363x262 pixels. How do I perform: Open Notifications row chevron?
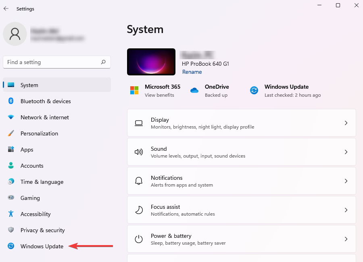(346, 181)
